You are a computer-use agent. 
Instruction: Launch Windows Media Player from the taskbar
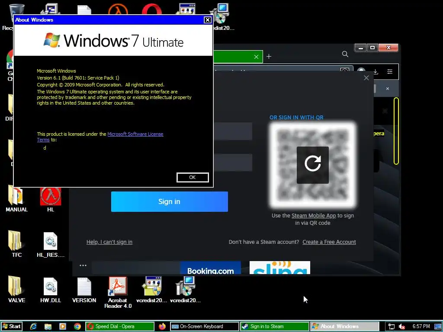[x=62, y=326]
